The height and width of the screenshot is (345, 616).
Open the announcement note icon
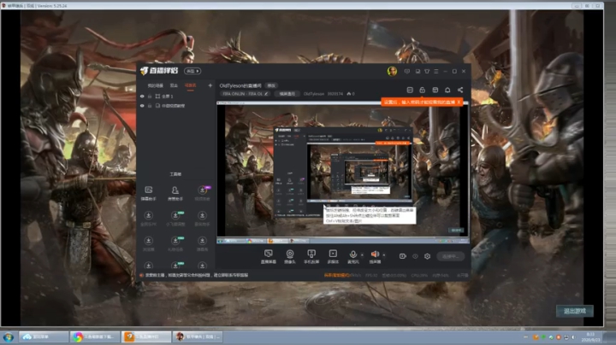[410, 90]
